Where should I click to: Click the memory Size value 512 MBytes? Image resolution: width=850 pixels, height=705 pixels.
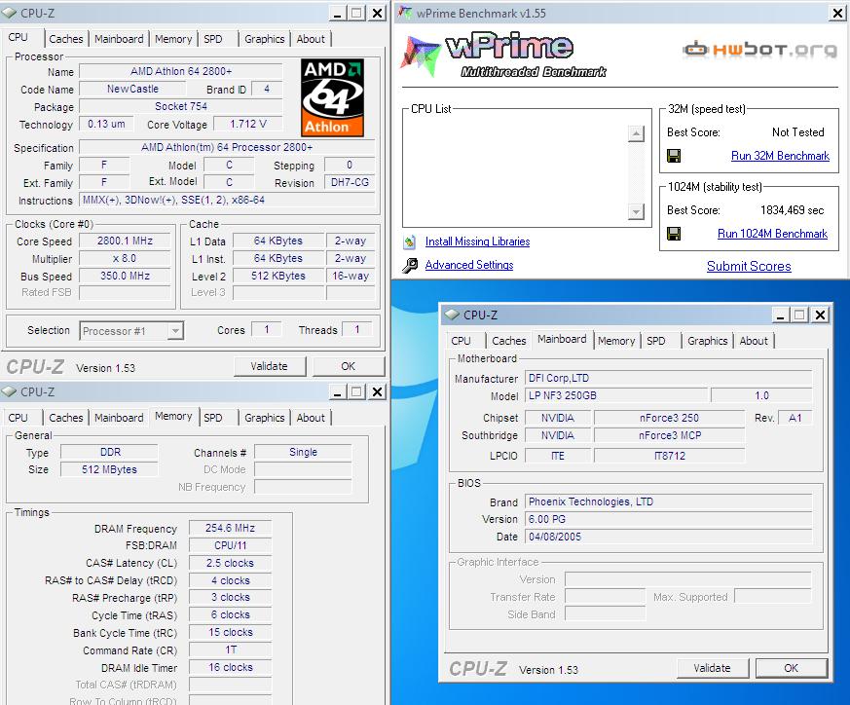pyautogui.click(x=109, y=469)
